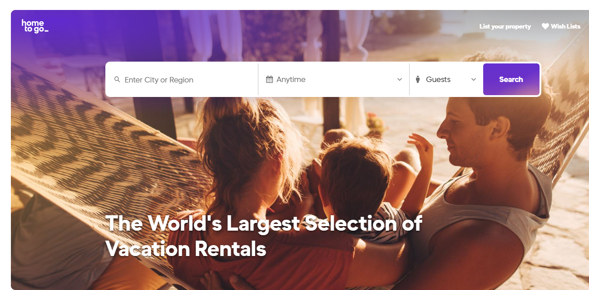Click the heart icon beside Wish Lists

[x=545, y=26]
